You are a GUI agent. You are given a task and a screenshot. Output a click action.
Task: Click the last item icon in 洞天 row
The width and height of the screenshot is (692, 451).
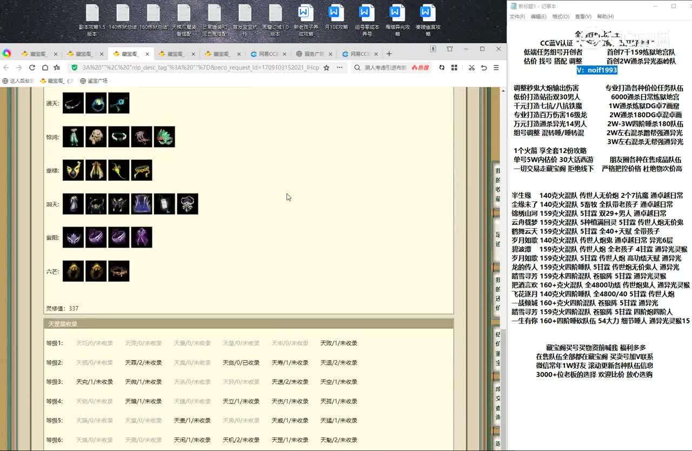pos(187,204)
